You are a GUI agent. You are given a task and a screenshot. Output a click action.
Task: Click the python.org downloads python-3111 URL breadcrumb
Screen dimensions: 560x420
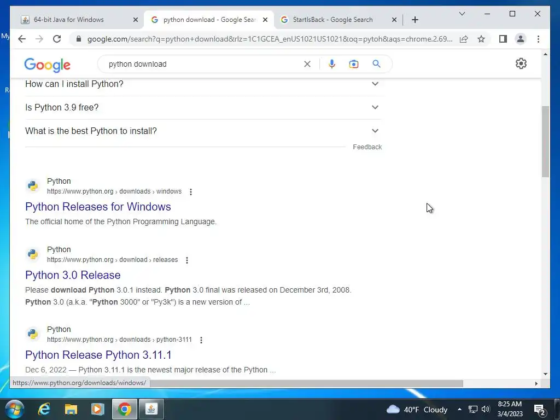tap(119, 340)
